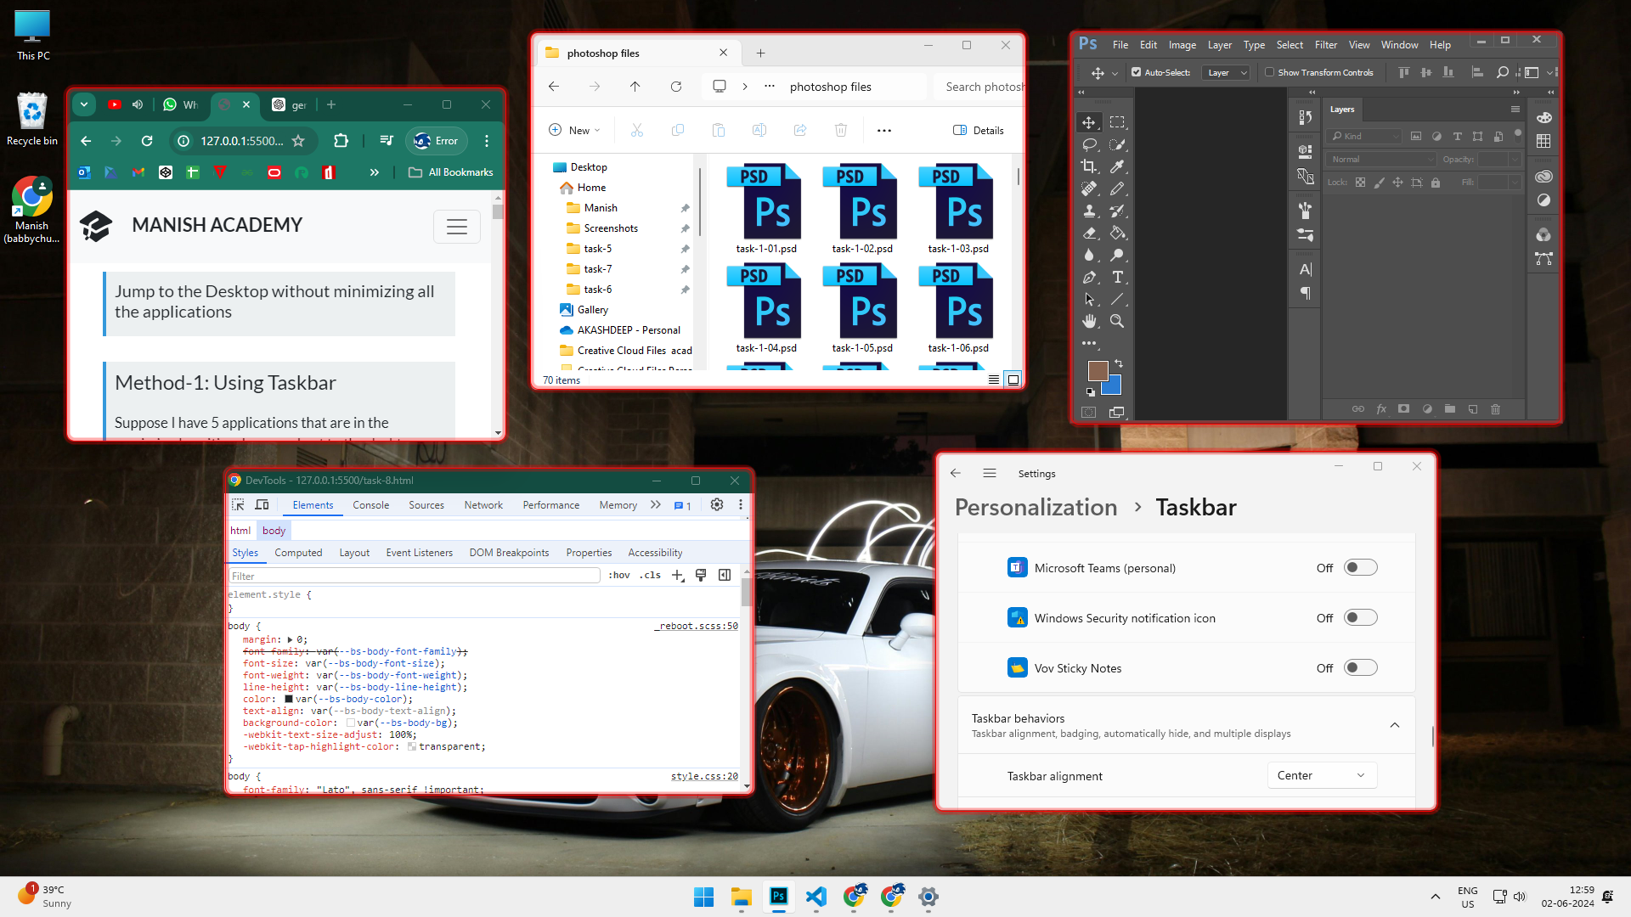Select the Crop tool in Photoshop
This screenshot has height=917, width=1631.
point(1089,166)
